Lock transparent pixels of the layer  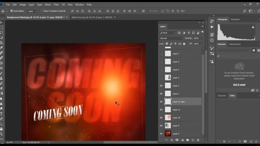pyautogui.click(x=167, y=44)
